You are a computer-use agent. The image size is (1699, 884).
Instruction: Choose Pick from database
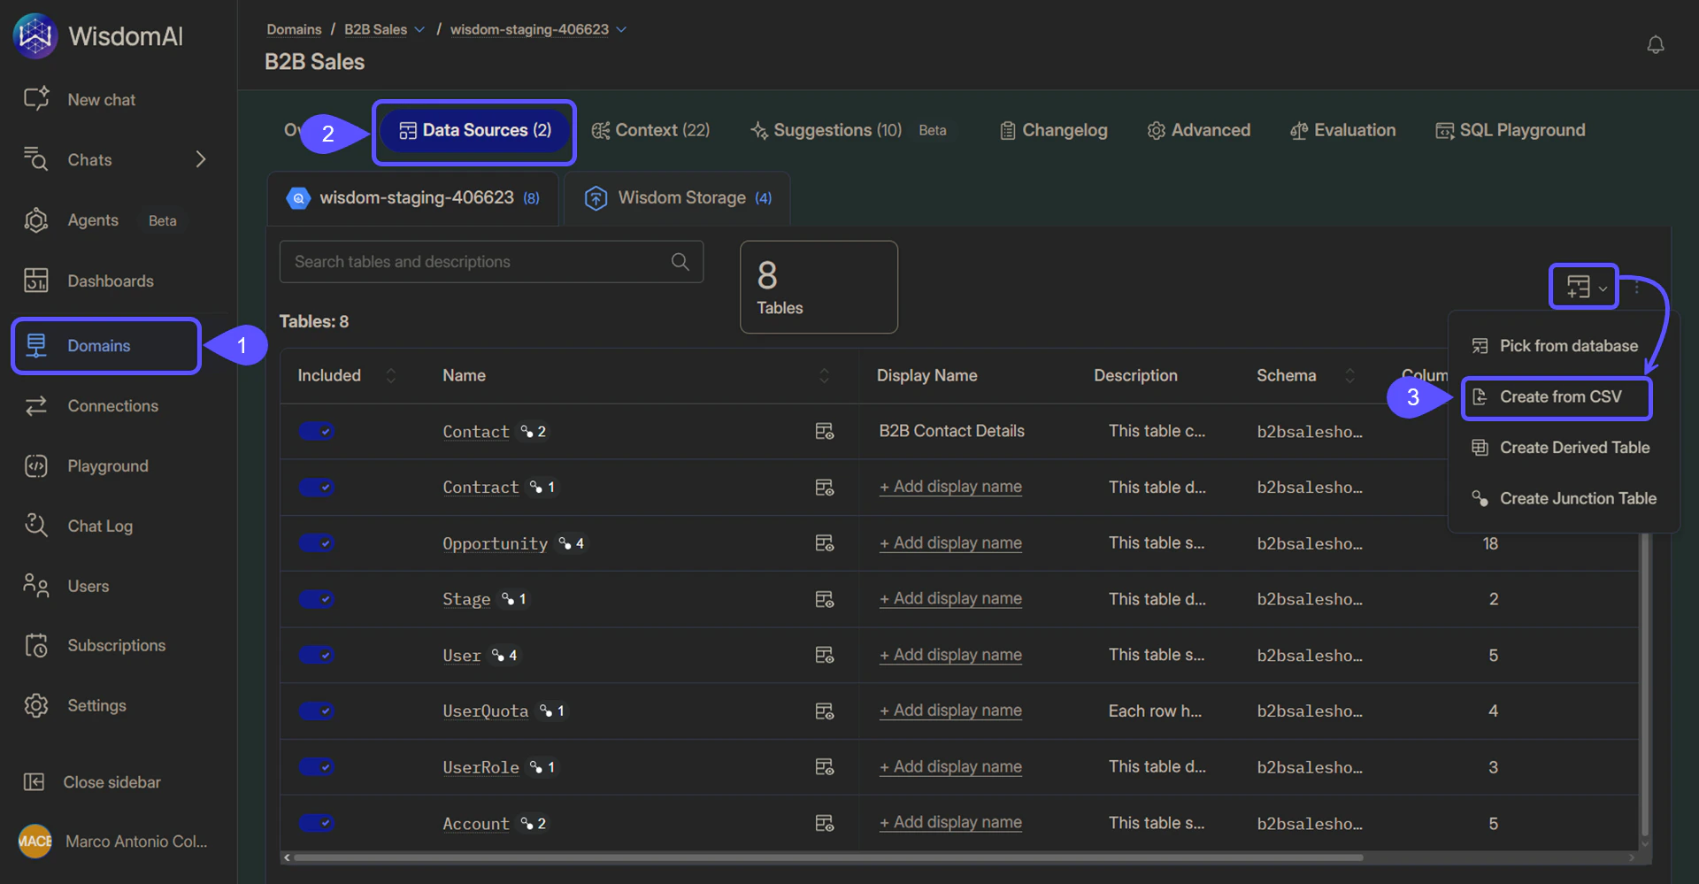point(1555,346)
